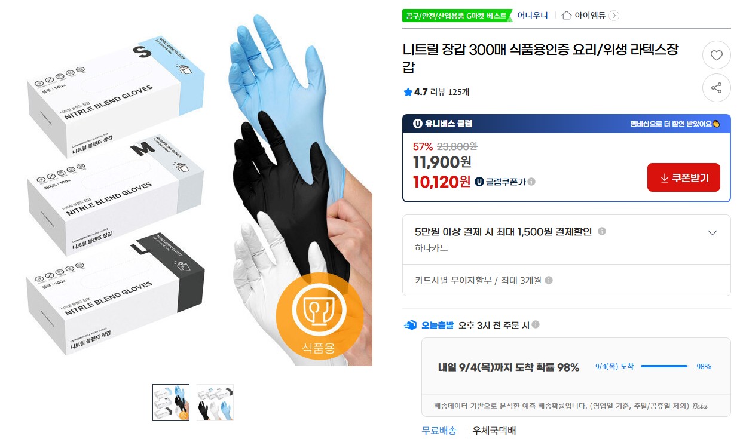This screenshot has width=740, height=439.
Task: Click info icon next to 클럽쿠폰가
Action: 531,182
